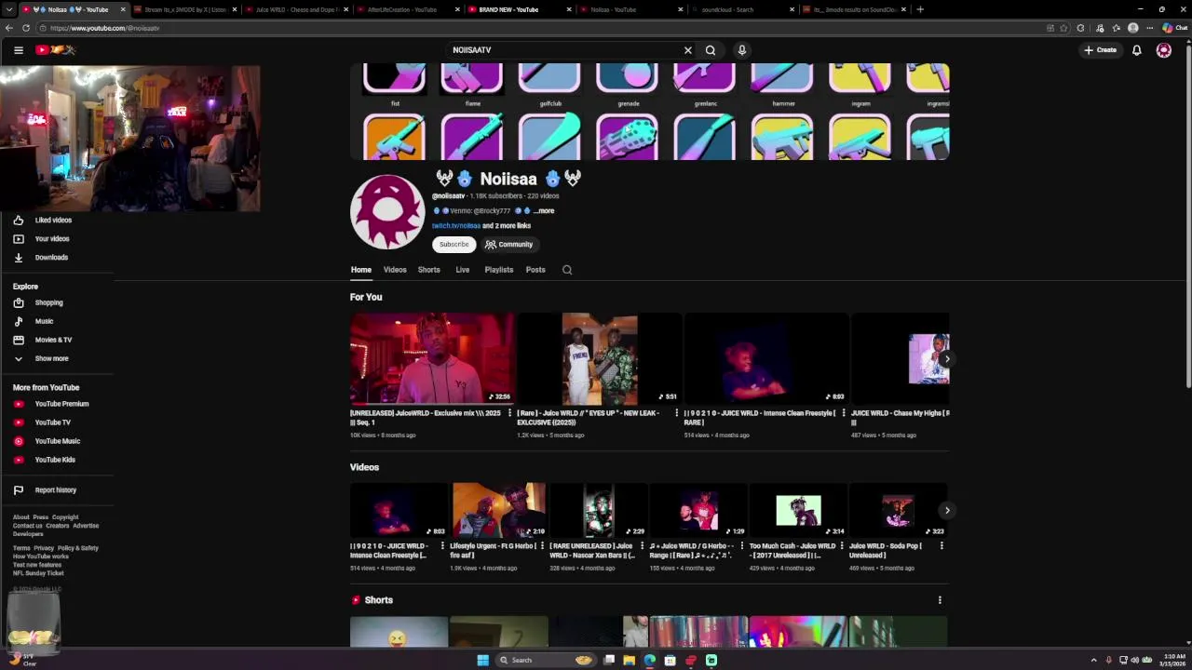Close the active Noiisaa YouTube tab
The width and height of the screenshot is (1192, 670).
(x=122, y=9)
